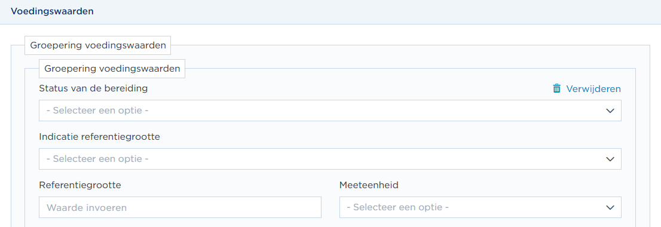
Task: Click placeholder text inside Status van de bereiding select
Action: [97, 111]
